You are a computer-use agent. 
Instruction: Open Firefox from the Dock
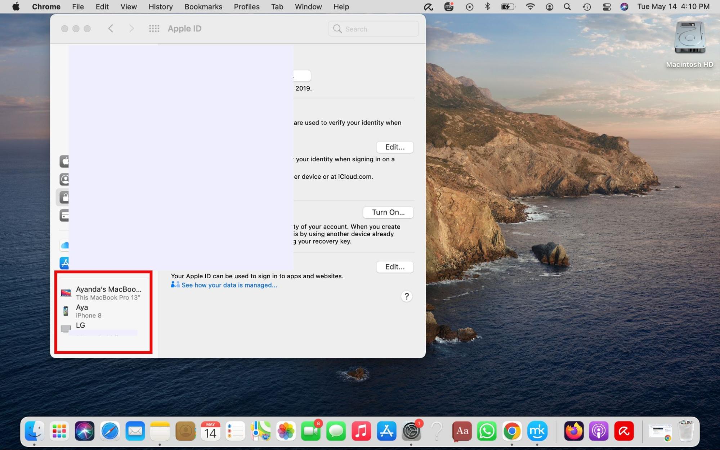tap(574, 431)
